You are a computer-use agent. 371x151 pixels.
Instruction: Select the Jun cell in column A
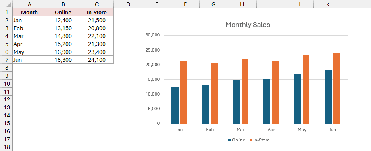29,60
